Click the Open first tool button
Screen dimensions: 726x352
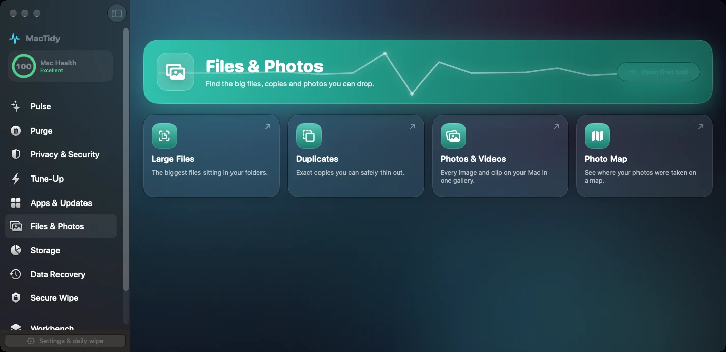point(658,72)
